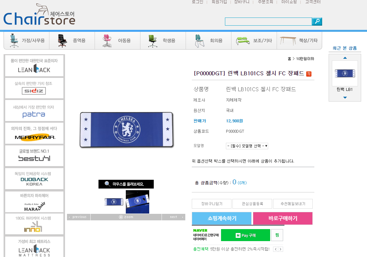
Task: Go to next Naver benefit message arrow
Action: tap(281, 249)
